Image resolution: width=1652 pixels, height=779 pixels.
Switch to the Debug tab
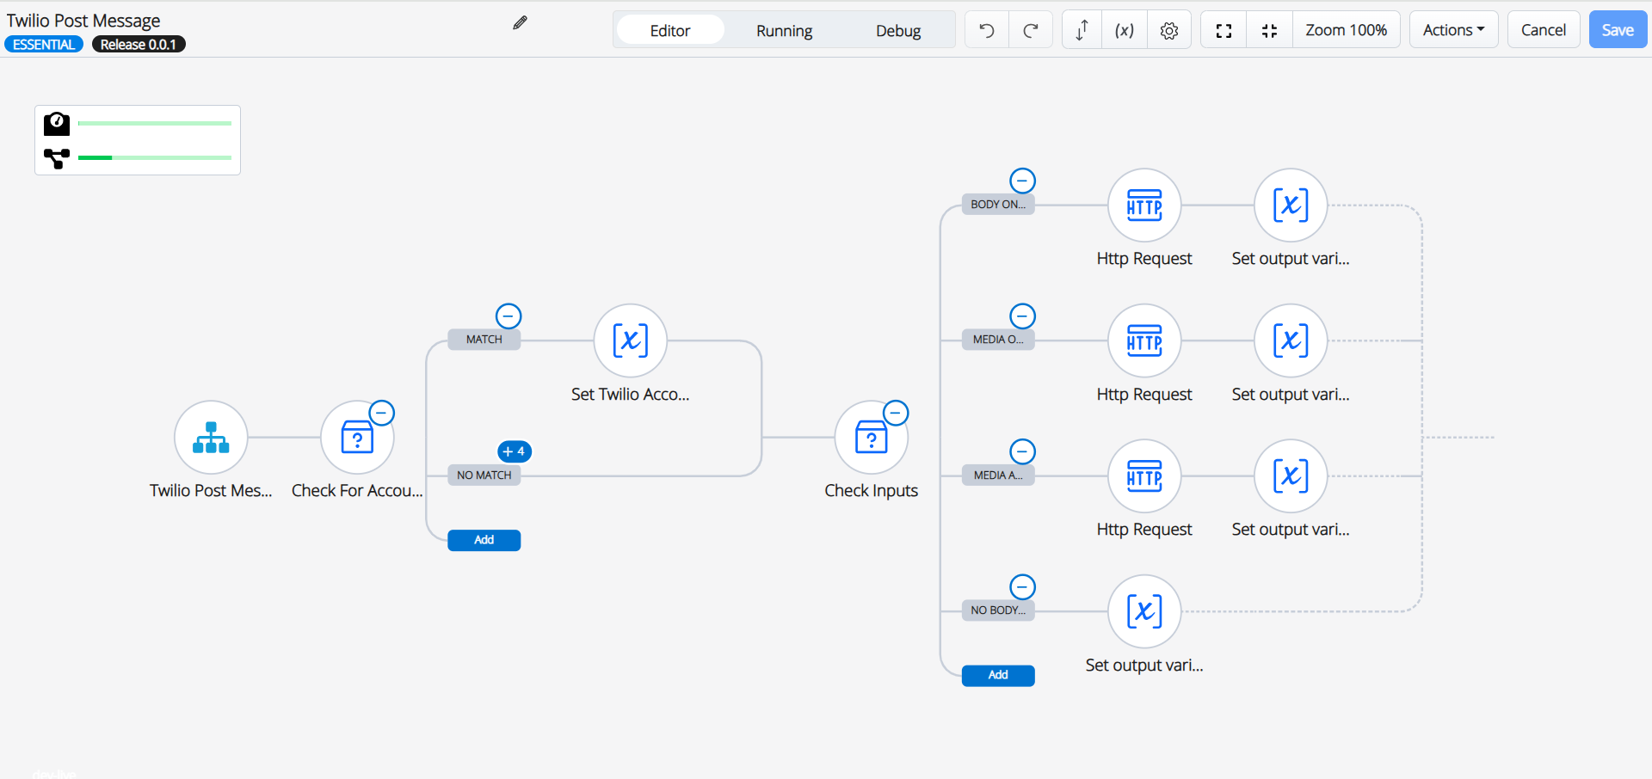(x=898, y=31)
